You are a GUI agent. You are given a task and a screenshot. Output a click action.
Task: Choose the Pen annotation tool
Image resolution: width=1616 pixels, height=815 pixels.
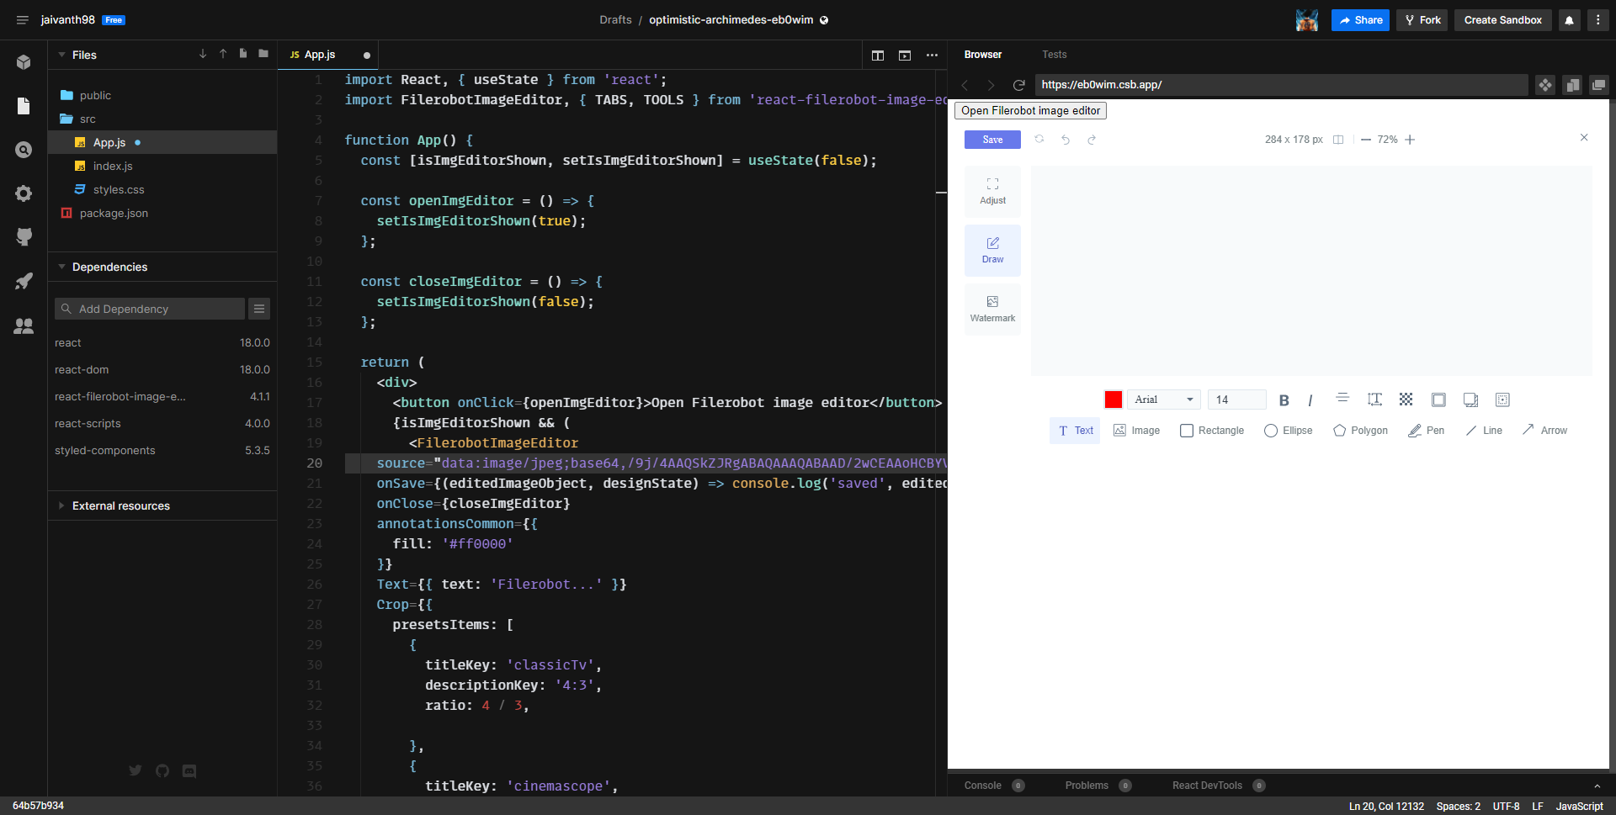pos(1426,430)
